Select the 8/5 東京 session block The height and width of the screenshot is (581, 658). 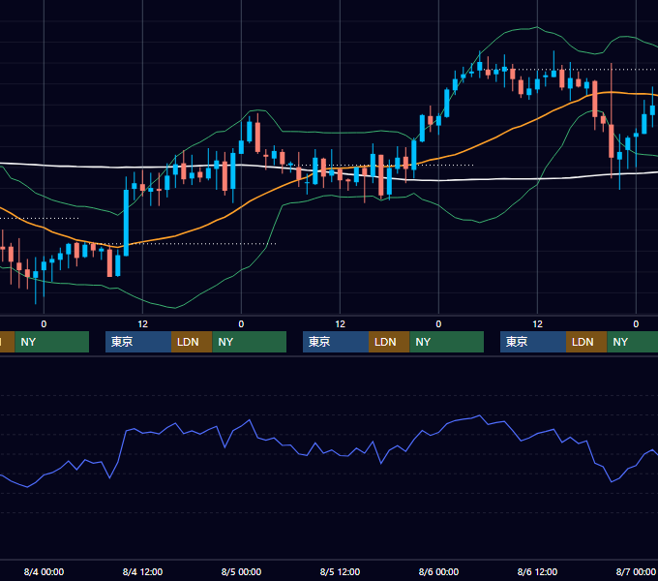coord(336,342)
